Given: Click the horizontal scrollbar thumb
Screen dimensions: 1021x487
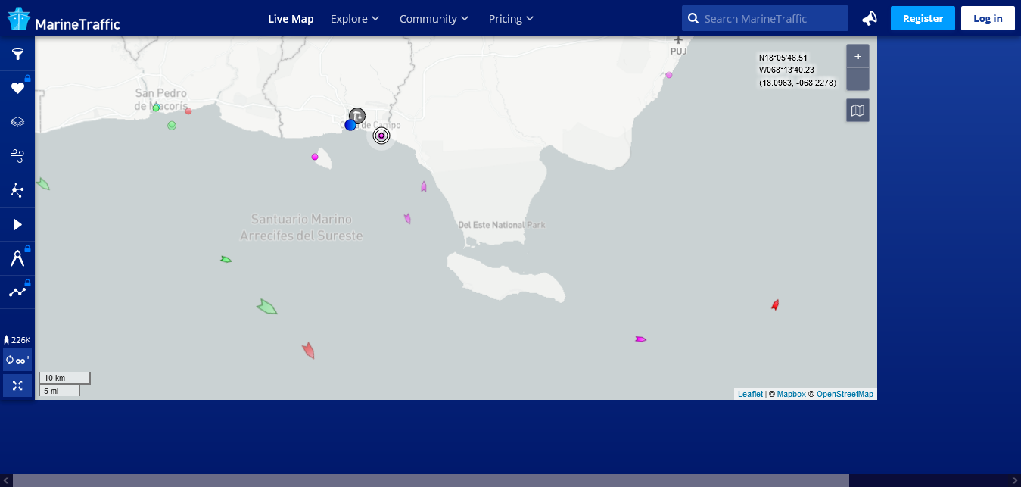Looking at the screenshot, I should pos(431,480).
